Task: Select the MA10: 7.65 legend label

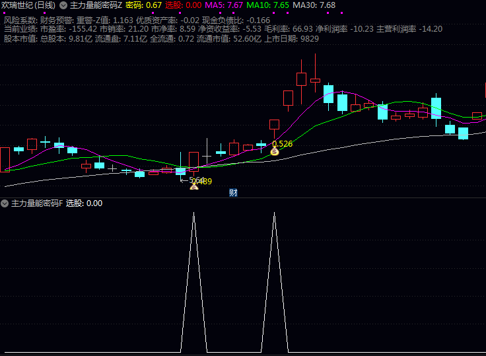Action: click(x=267, y=5)
